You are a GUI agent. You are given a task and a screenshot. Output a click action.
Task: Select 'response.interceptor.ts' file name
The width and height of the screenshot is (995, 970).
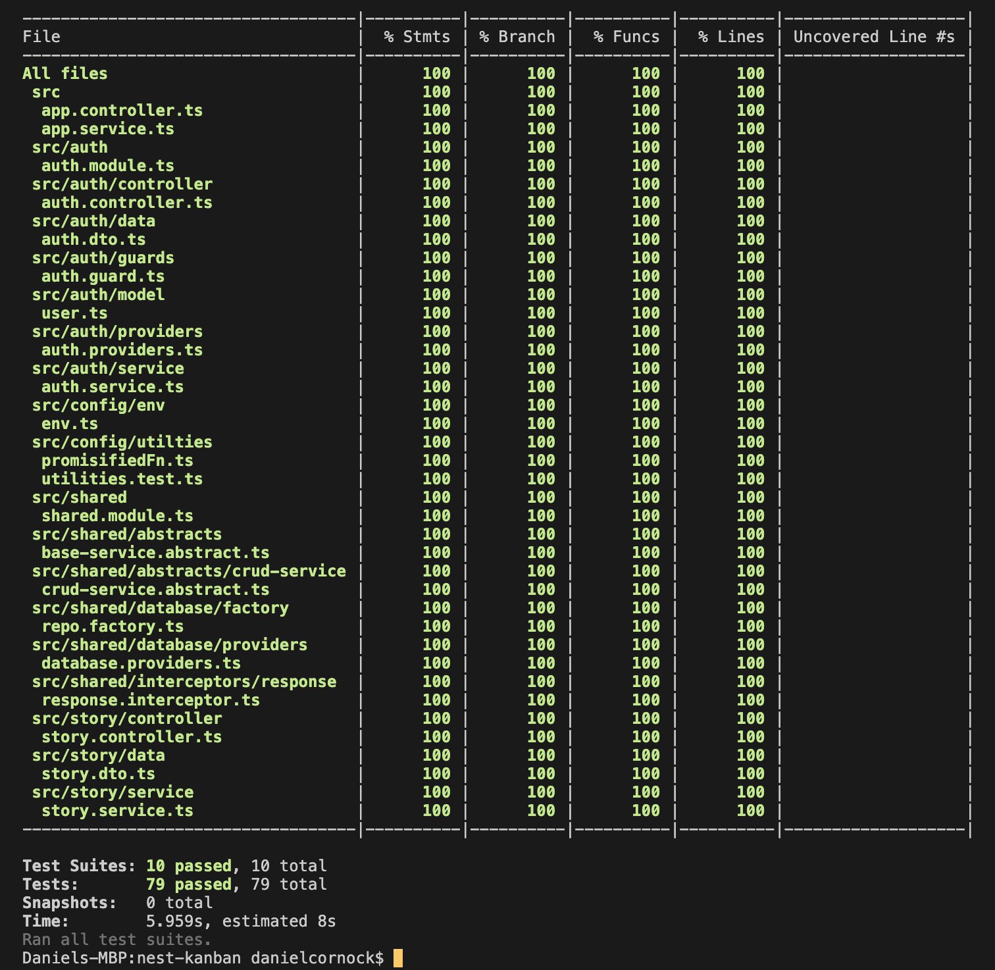click(x=151, y=700)
